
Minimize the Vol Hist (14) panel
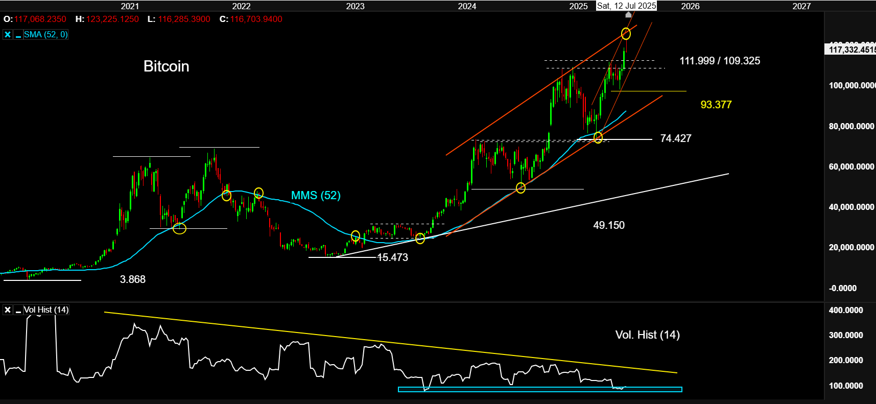[x=18, y=310]
